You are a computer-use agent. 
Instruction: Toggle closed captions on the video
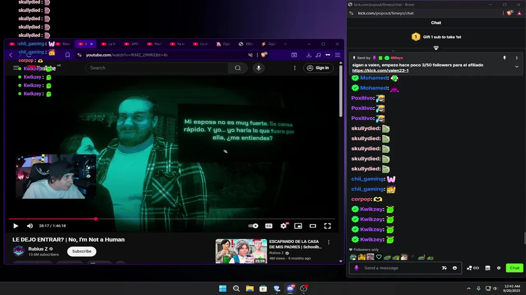(x=269, y=226)
